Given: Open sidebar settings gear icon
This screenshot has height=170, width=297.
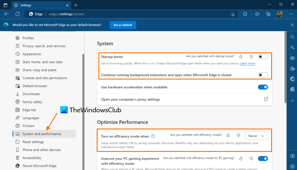Looking at the screenshot, I should point(292,167).
